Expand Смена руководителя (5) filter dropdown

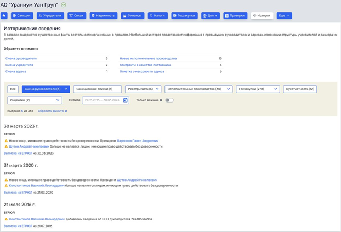pos(46,89)
